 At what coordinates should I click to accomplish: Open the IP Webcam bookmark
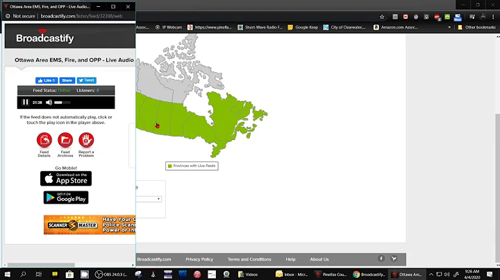pos(168,27)
